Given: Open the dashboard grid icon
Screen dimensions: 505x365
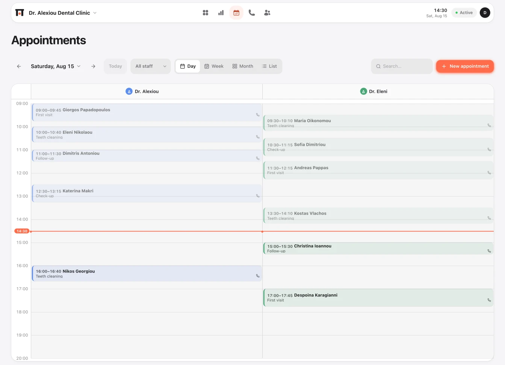Looking at the screenshot, I should [x=206, y=13].
